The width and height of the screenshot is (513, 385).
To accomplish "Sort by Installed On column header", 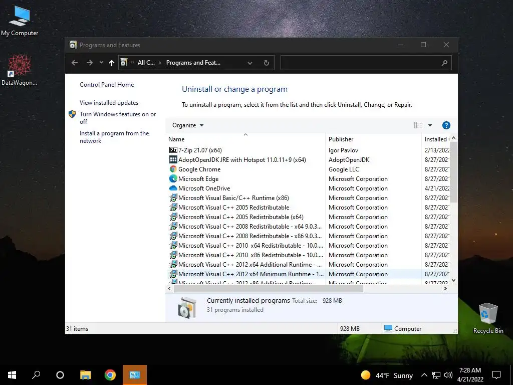I will [x=436, y=139].
